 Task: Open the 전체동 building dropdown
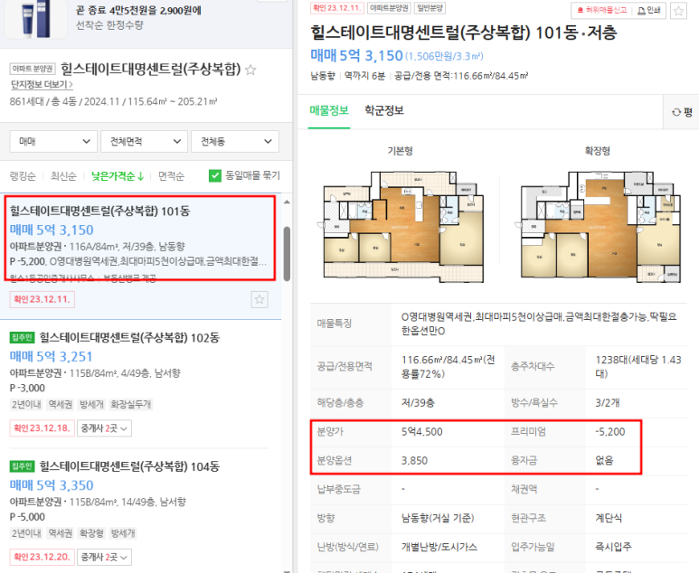[235, 141]
